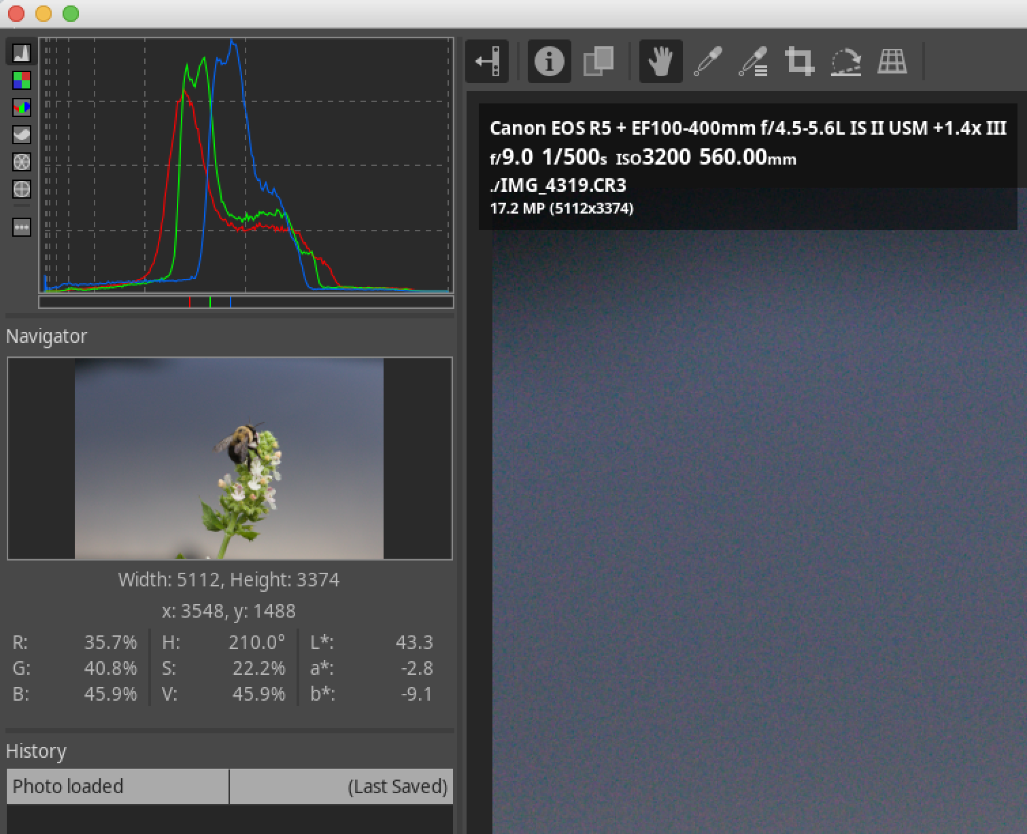Expand histogram scope options with three-dots button
Screen dimensions: 1027x834
click(22, 227)
